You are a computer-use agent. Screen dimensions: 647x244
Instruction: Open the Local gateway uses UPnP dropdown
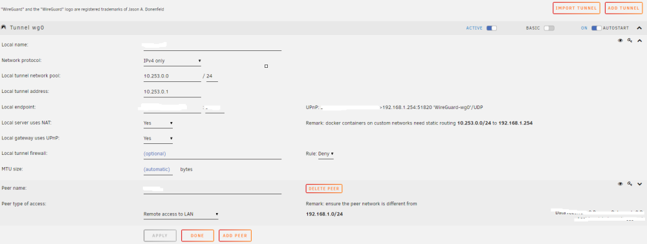pyautogui.click(x=158, y=139)
